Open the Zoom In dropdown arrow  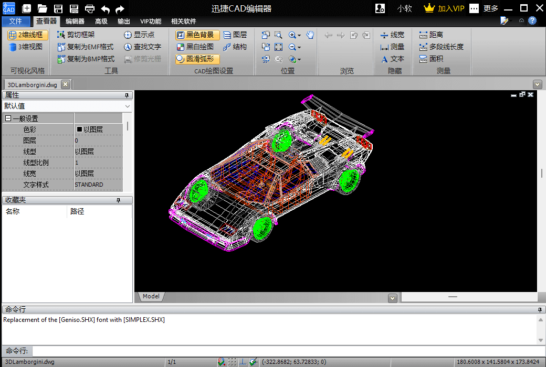pyautogui.click(x=299, y=35)
